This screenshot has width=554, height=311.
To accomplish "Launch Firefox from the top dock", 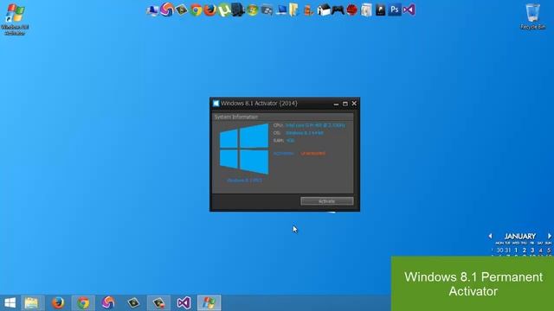I will (x=209, y=10).
